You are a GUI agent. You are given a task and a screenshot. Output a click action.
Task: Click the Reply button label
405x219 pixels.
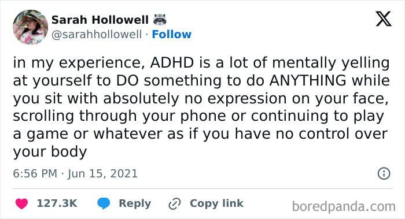(x=135, y=203)
